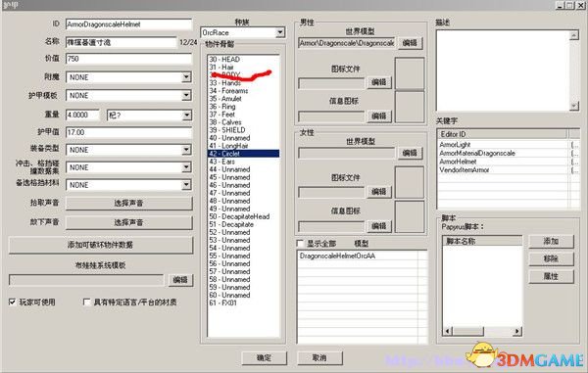588x373 pixels.
Task: Click the 价值 field showing 750
Action: pyautogui.click(x=128, y=59)
